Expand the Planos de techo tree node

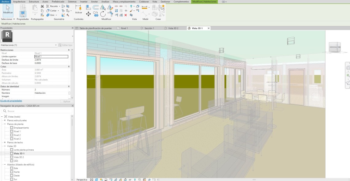(x=5, y=142)
